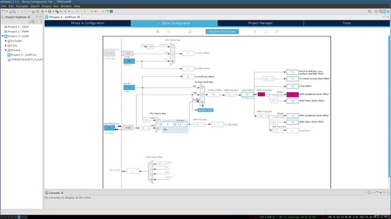
Task: Click the Enable CSS button
Action: click(x=205, y=110)
